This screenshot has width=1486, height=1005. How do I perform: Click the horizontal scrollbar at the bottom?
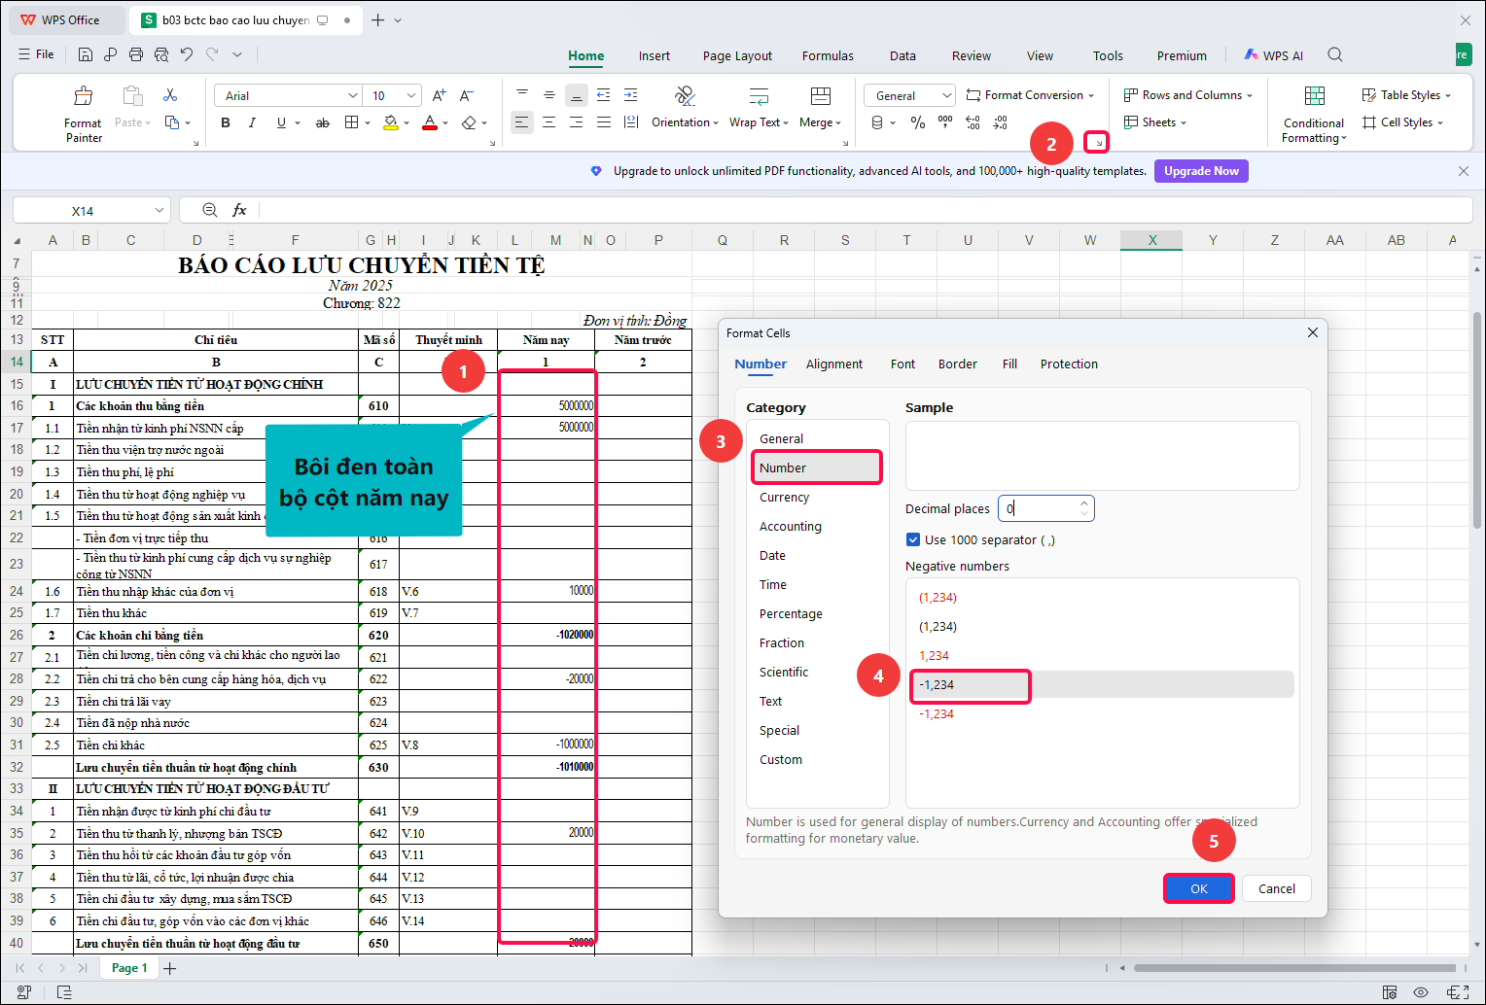(x=1294, y=968)
